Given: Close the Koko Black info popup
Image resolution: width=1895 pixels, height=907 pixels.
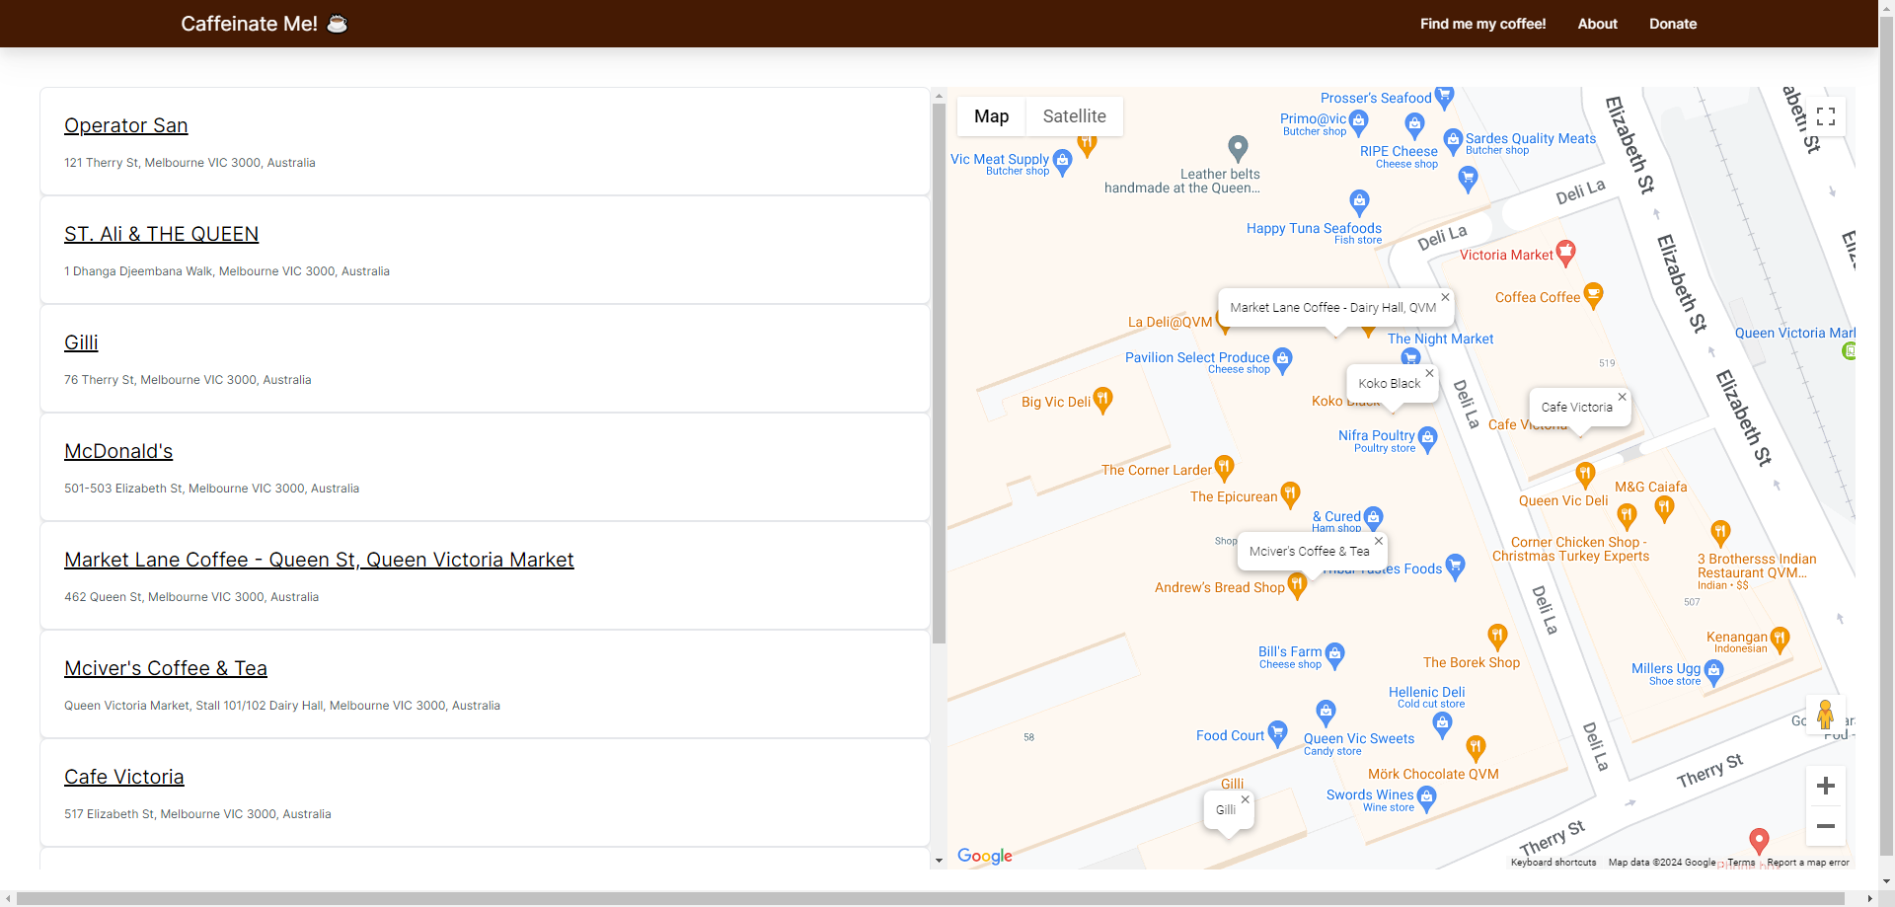Looking at the screenshot, I should click(x=1429, y=373).
